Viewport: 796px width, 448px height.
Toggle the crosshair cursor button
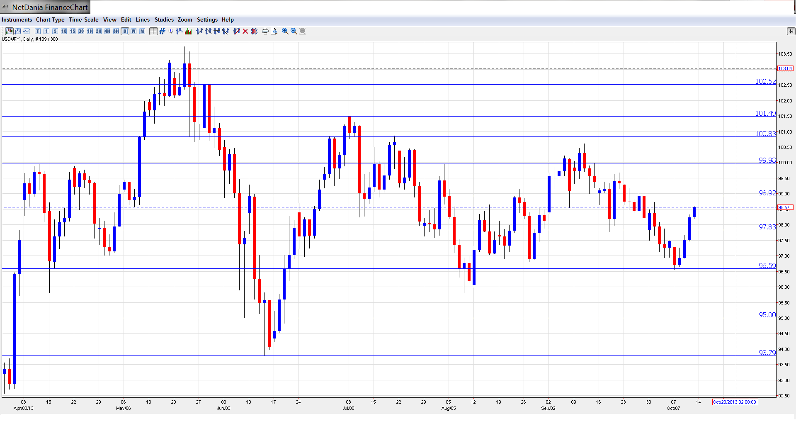coord(153,31)
